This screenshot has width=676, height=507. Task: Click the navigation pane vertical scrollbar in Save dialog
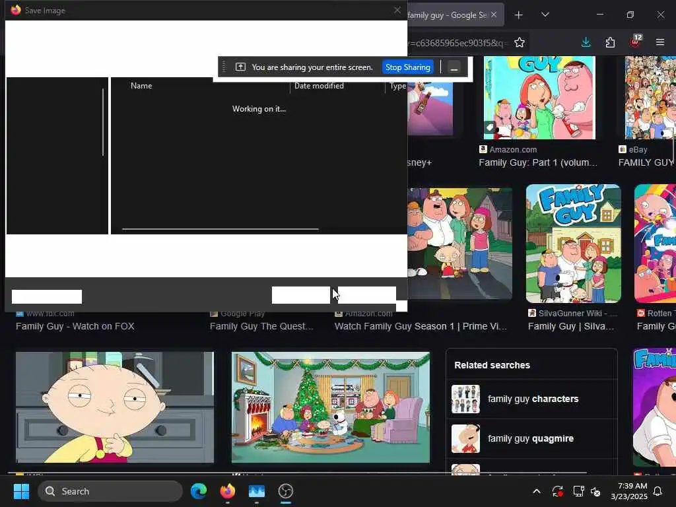tap(103, 122)
